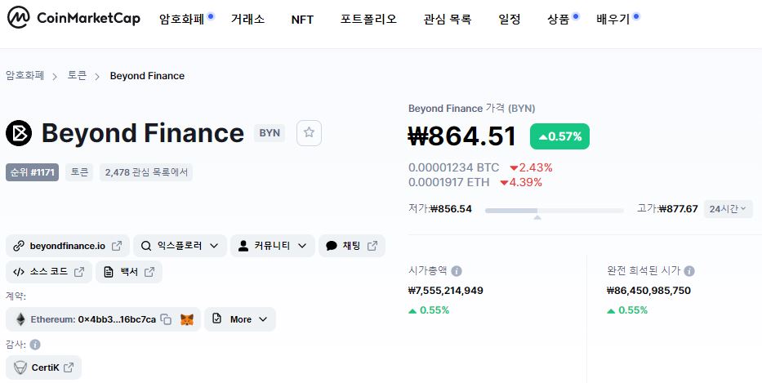Go to 포트폴리오 page
The width and height of the screenshot is (762, 383).
[368, 19]
